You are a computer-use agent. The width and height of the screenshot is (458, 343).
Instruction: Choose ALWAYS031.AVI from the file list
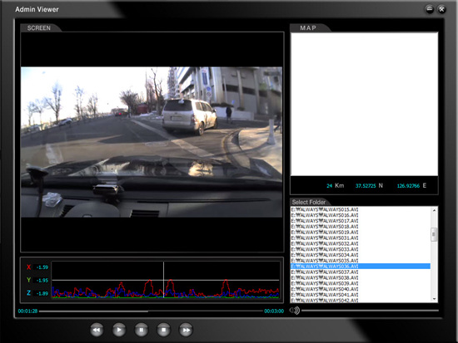325,238
